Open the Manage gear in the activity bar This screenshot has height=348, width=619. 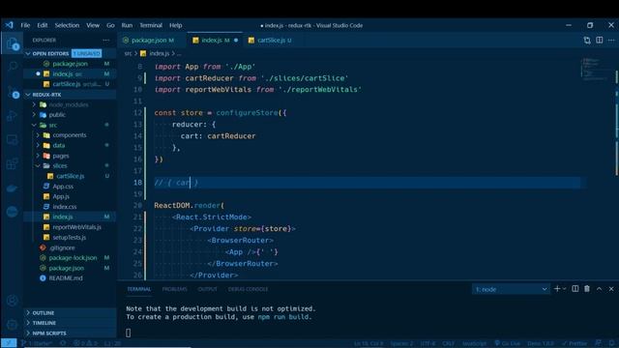pos(12,325)
